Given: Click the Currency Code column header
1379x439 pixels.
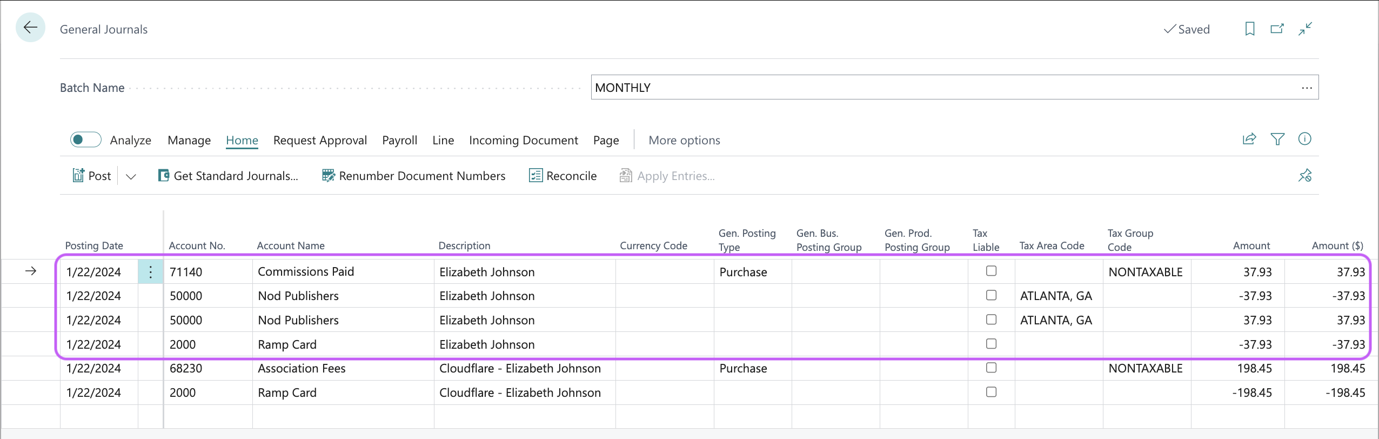Looking at the screenshot, I should coord(653,245).
